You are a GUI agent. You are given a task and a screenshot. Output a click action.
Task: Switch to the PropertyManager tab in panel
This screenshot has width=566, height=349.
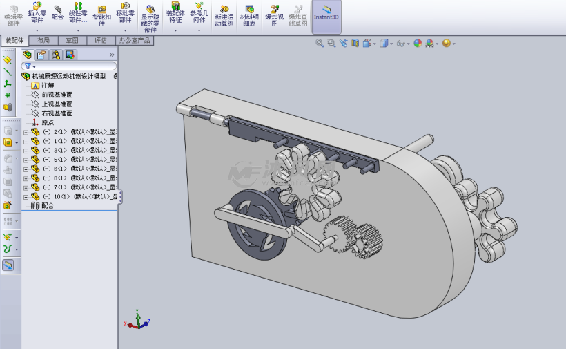tap(41, 55)
